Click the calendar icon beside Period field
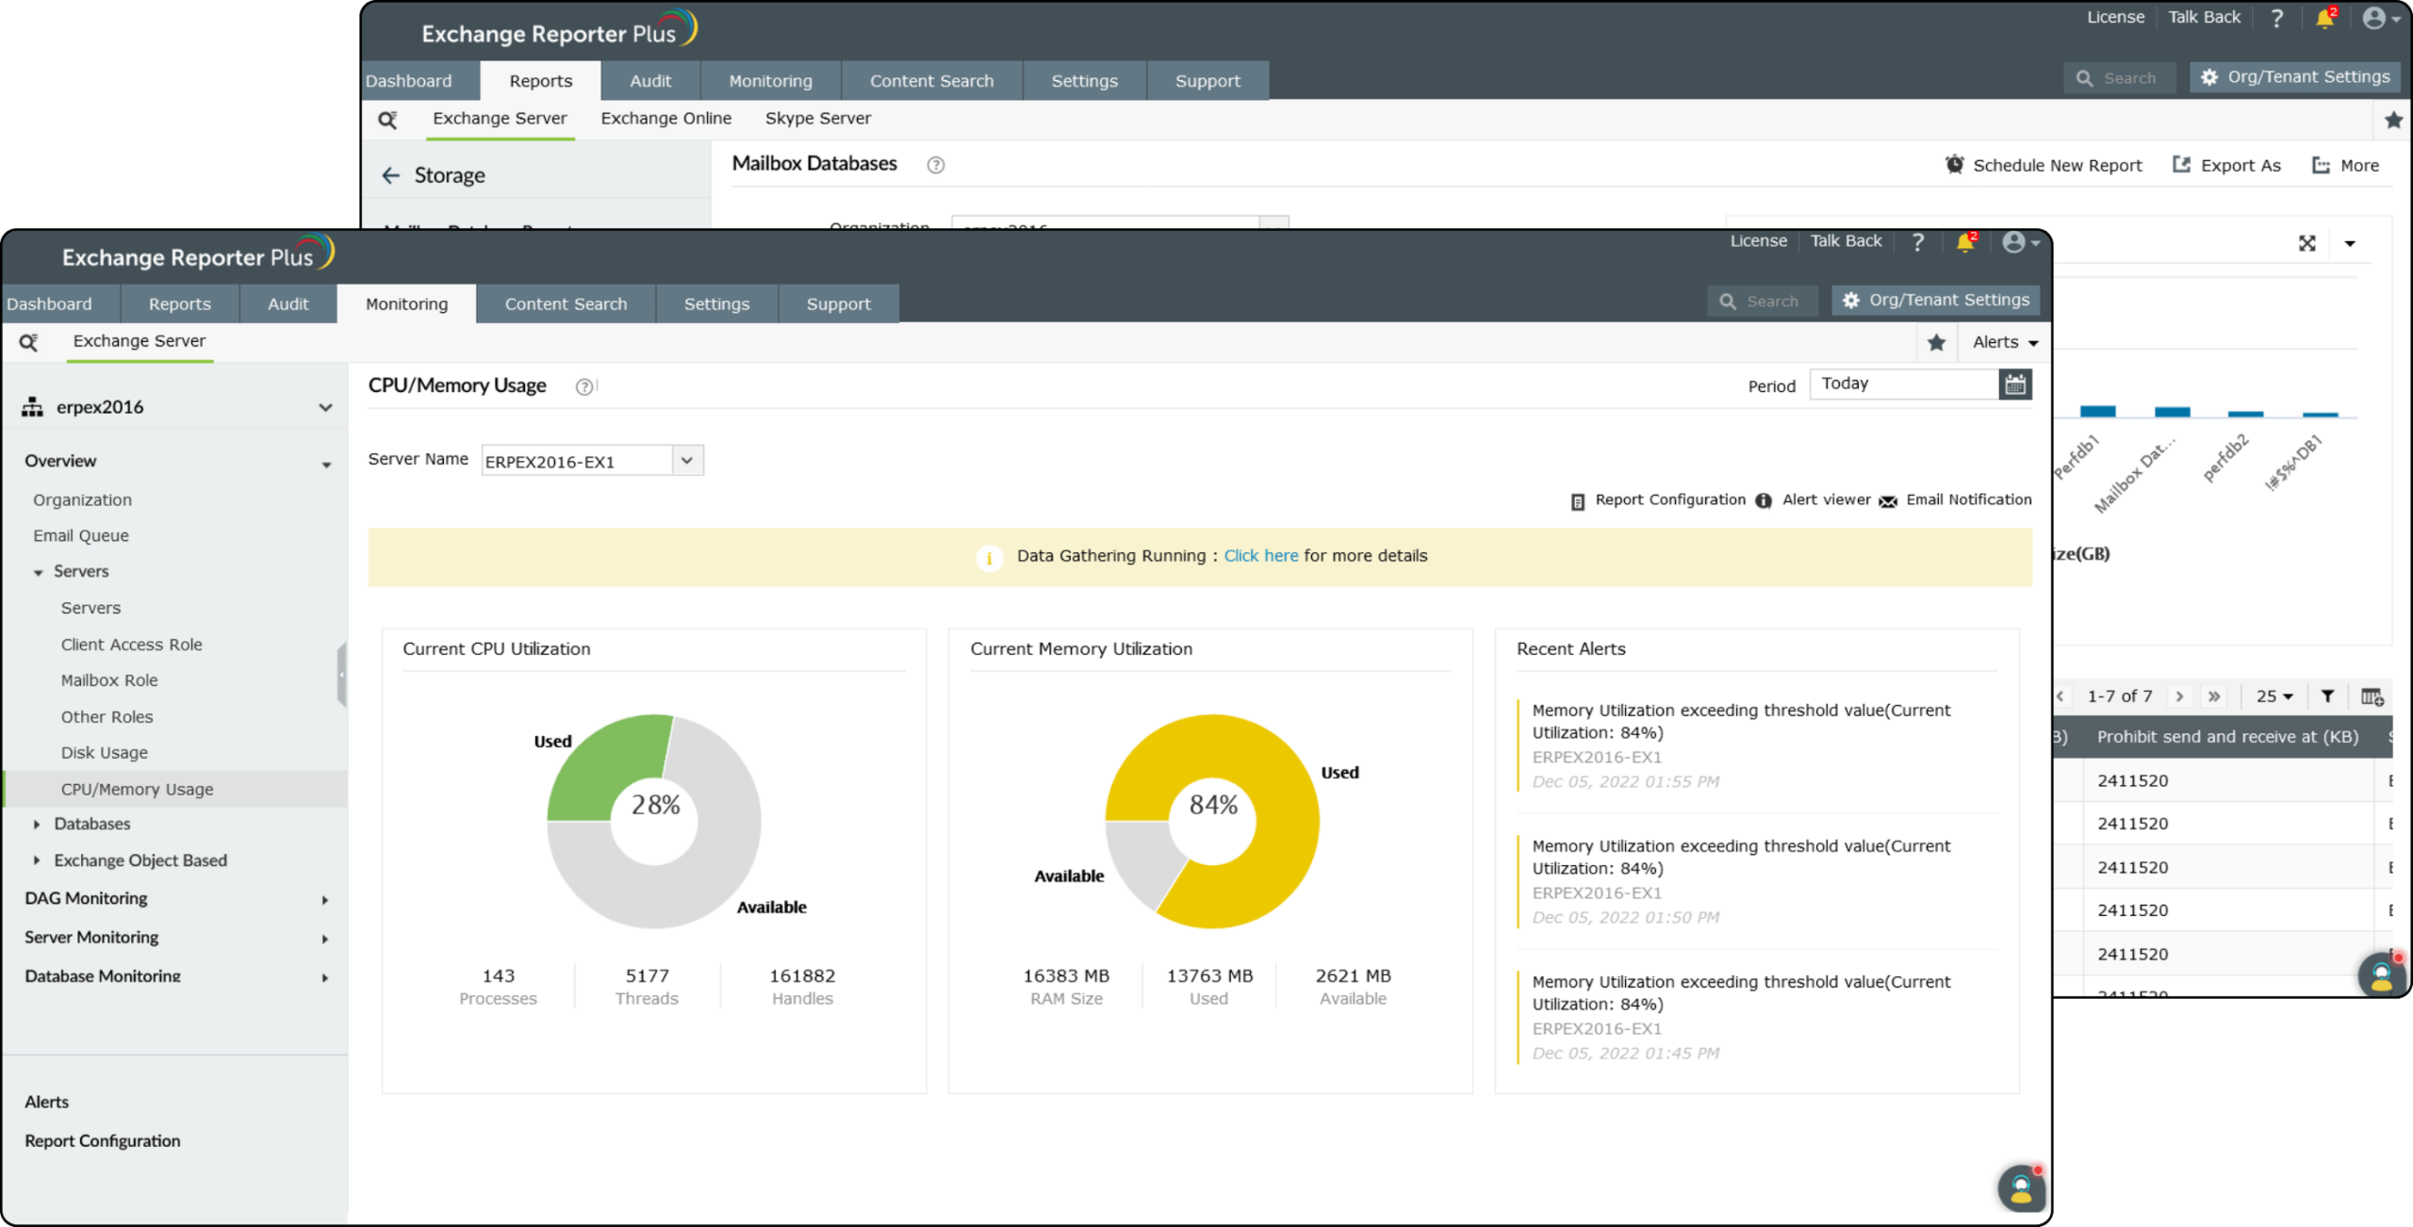The height and width of the screenshot is (1227, 2413). pos(2014,384)
